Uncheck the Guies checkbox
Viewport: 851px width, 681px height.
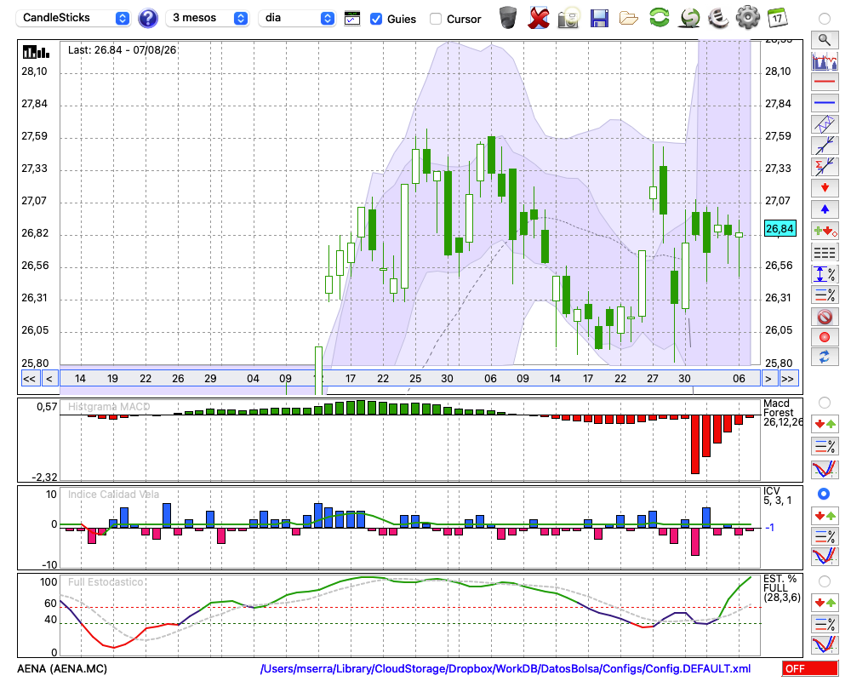point(375,19)
